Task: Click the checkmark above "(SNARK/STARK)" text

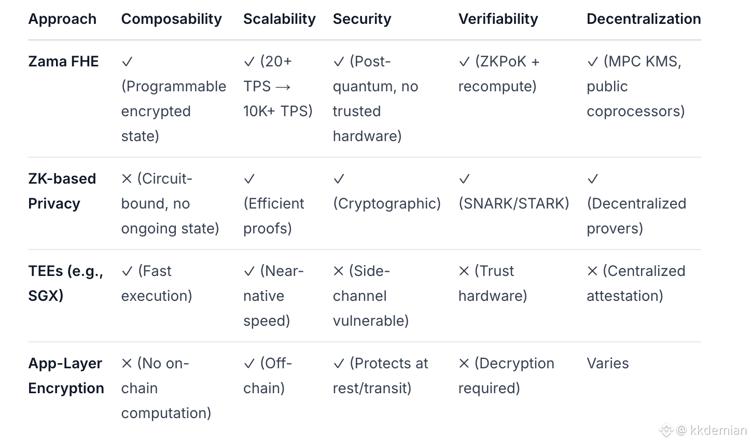Action: click(464, 179)
